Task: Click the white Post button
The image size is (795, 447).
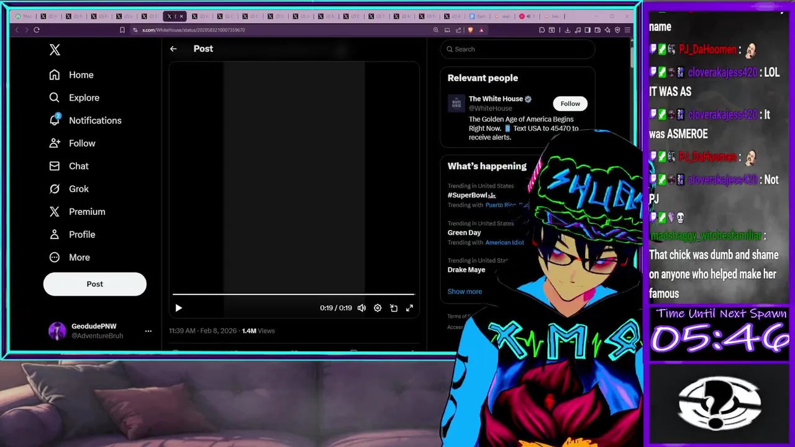Action: (95, 284)
